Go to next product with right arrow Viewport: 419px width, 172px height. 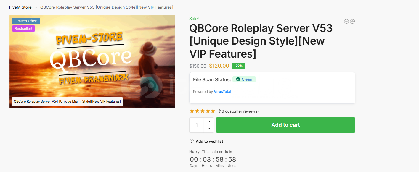[x=352, y=21]
